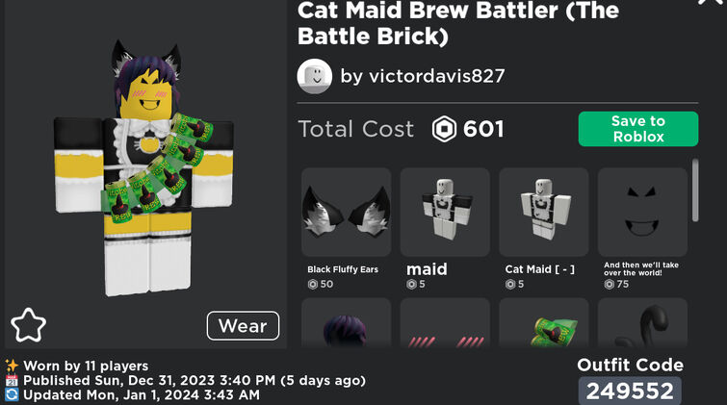727x405 pixels.
Task: Click the Robux icon beside Total Cost
Action: [444, 129]
